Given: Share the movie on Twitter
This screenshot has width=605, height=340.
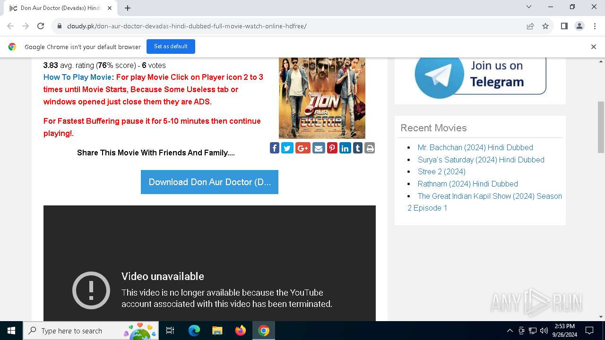Looking at the screenshot, I should click(287, 148).
